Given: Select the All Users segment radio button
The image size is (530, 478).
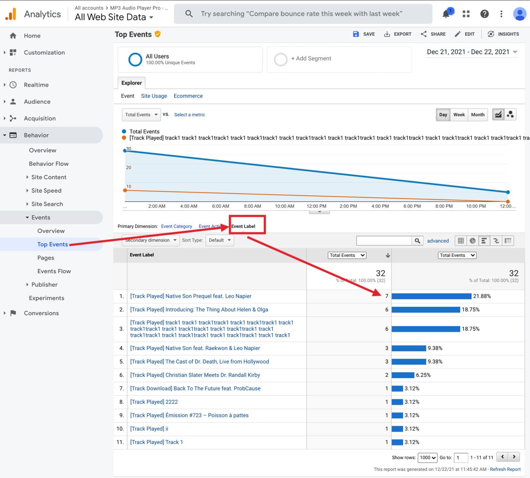Looking at the screenshot, I should pos(135,59).
